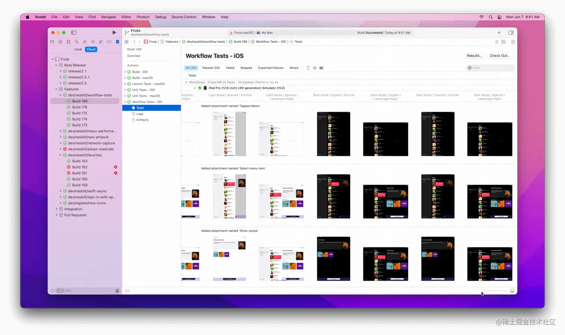Open the Symbol navigator icon
Viewport: 565px width, 335px height.
tap(68, 42)
